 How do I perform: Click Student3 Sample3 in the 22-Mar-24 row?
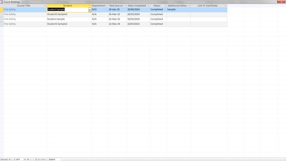click(69, 24)
